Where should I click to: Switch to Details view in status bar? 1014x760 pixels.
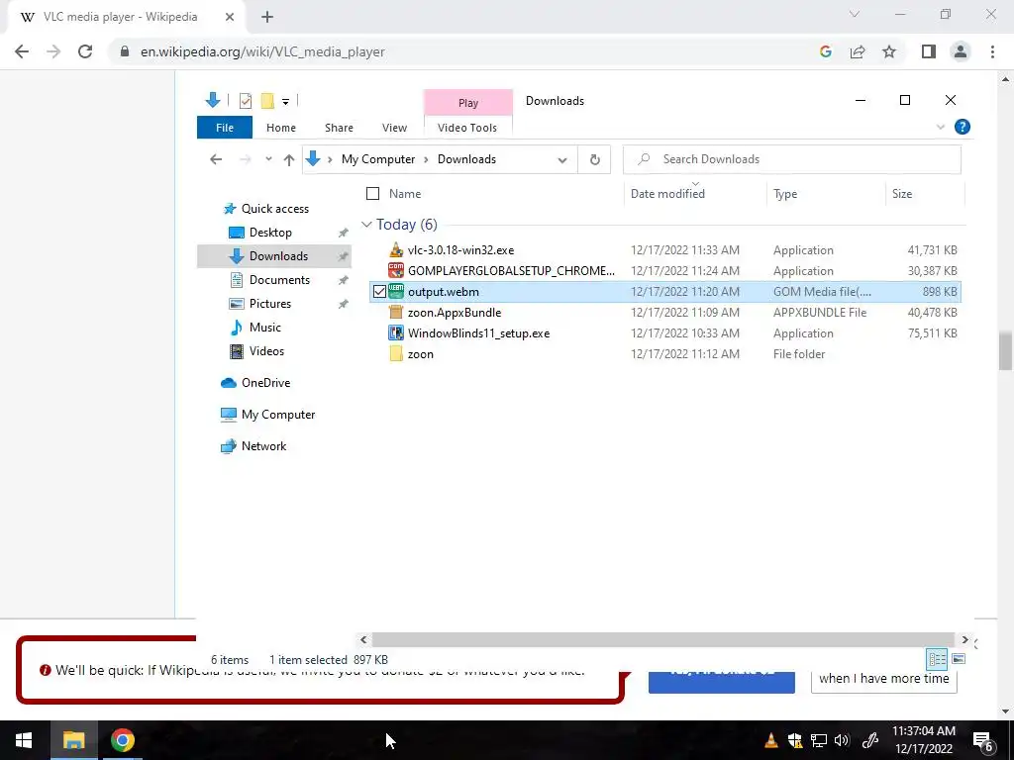coord(937,659)
